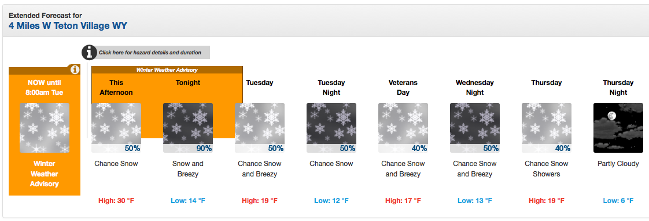
Task: Click the Low: 6 °F temperature text
Action: [618, 201]
